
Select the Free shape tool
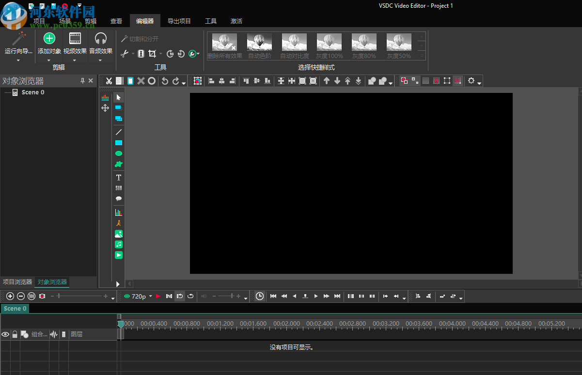click(118, 164)
